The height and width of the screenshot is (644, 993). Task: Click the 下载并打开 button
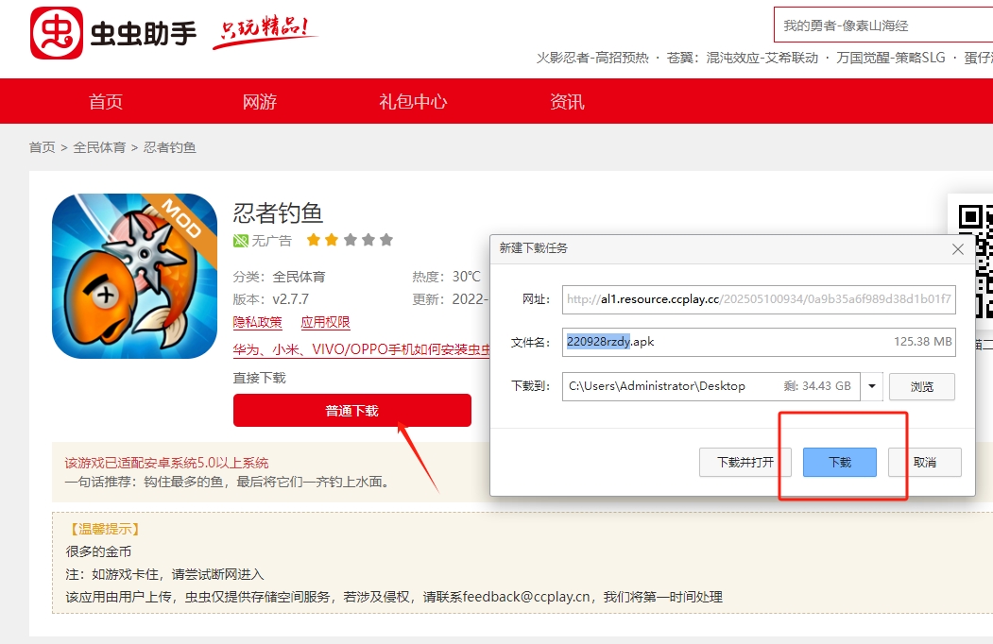(745, 463)
